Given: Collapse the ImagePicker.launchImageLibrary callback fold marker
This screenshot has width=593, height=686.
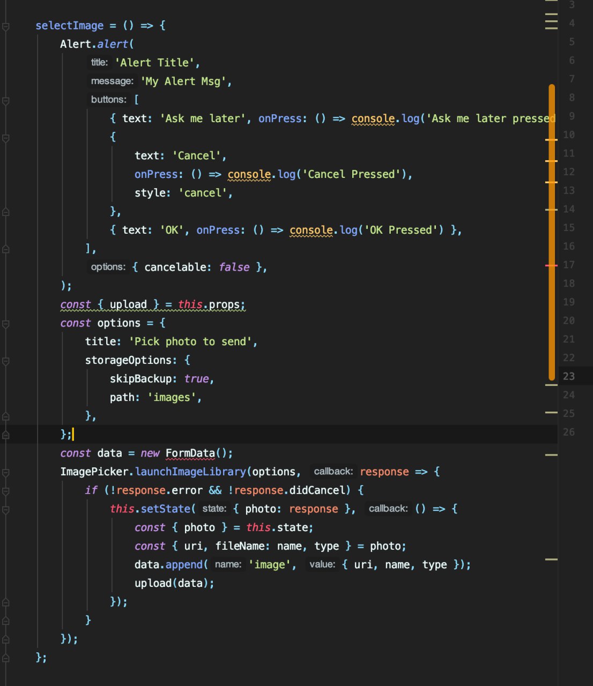Looking at the screenshot, I should click(x=5, y=472).
